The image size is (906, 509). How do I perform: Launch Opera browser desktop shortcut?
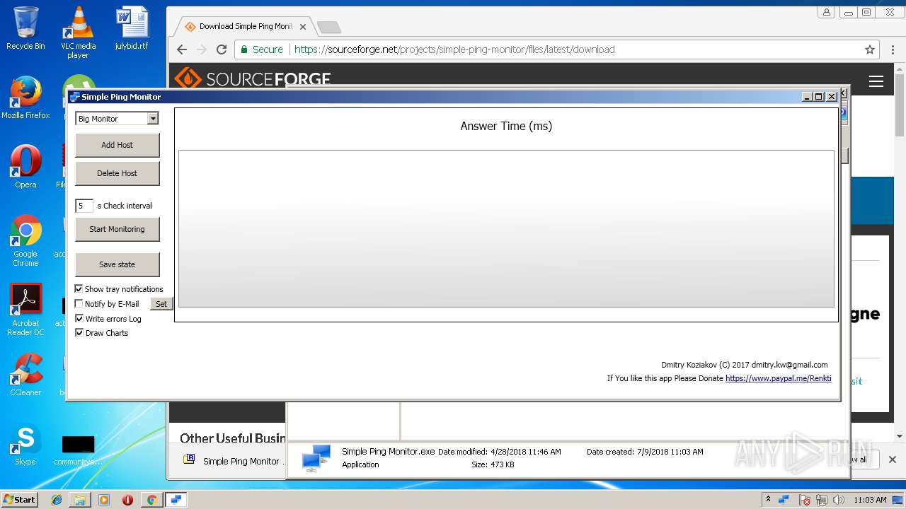tap(25, 167)
